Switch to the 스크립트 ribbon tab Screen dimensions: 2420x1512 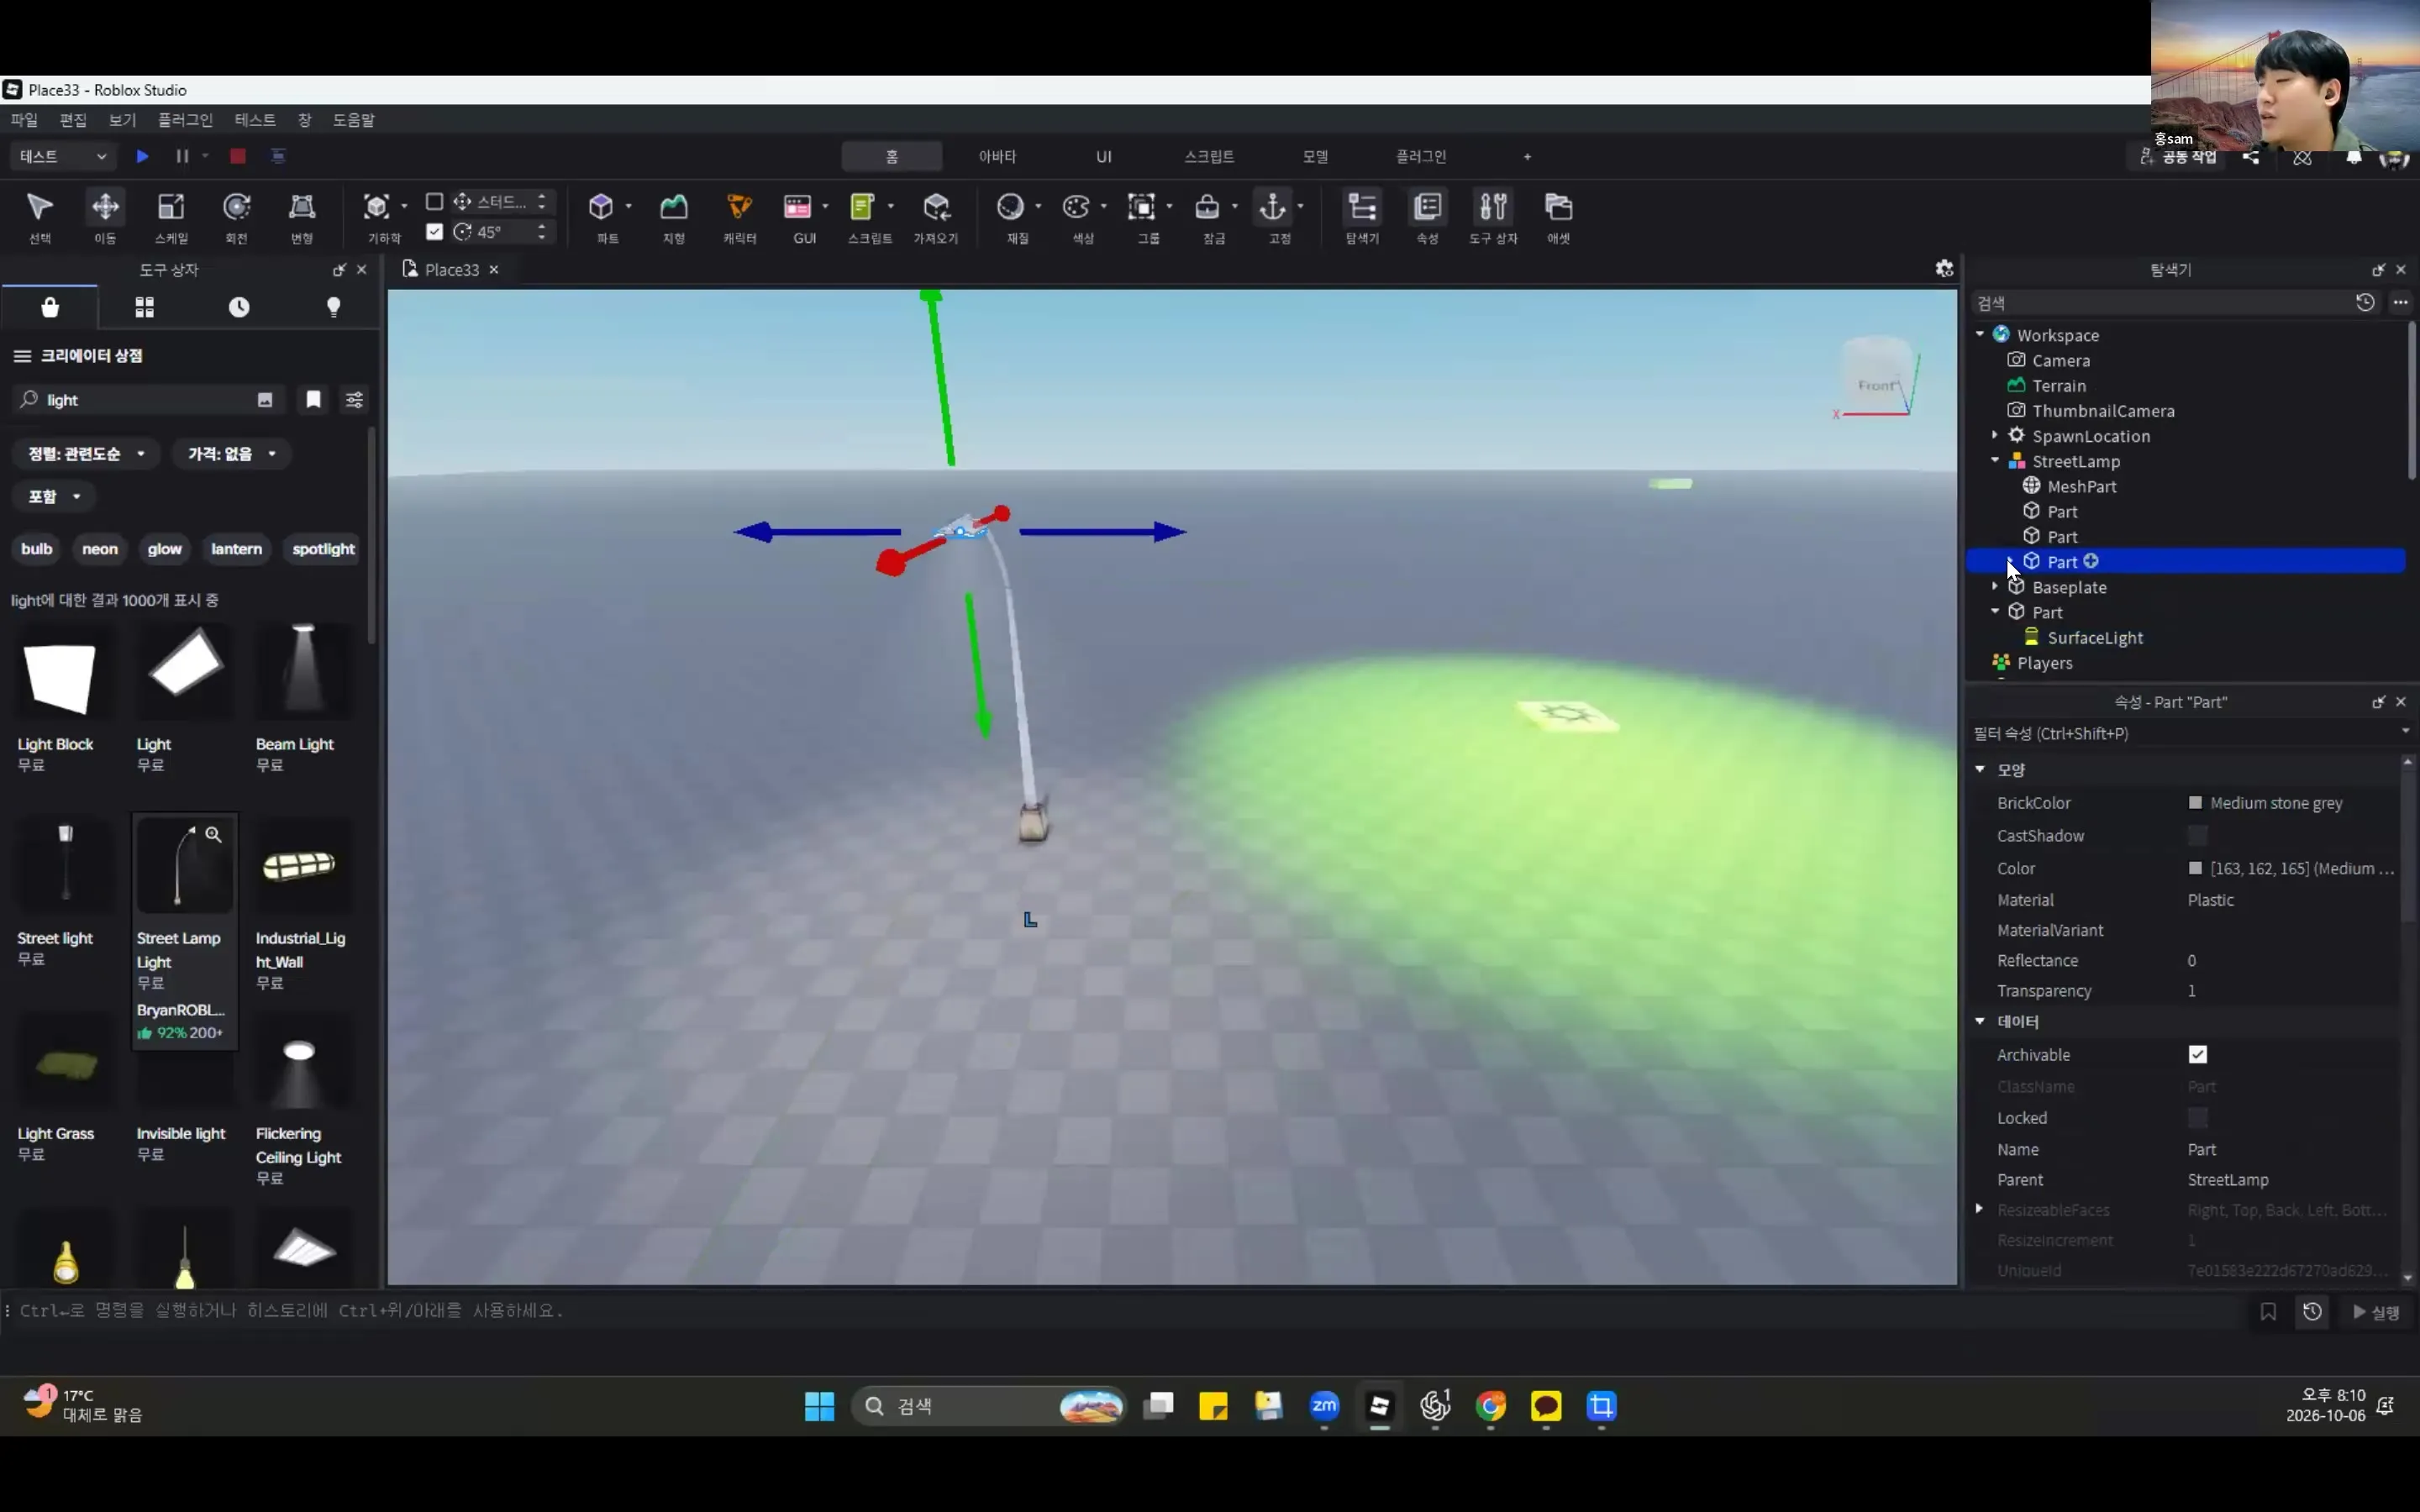click(1209, 156)
